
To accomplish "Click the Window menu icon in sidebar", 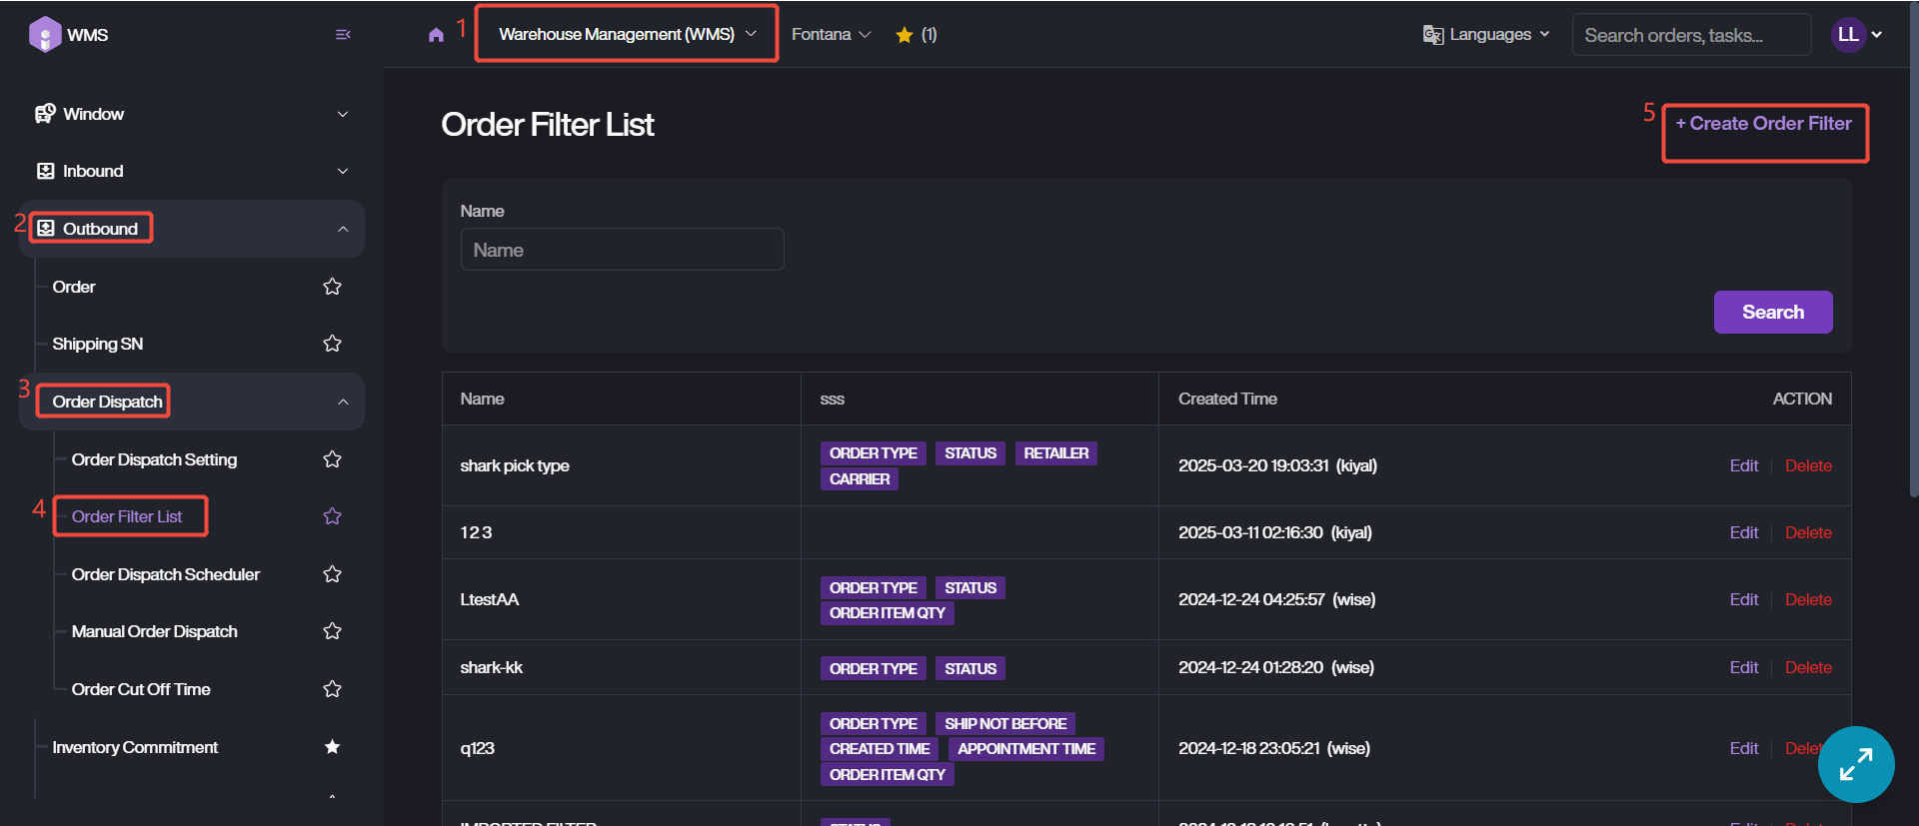I will coord(45,114).
